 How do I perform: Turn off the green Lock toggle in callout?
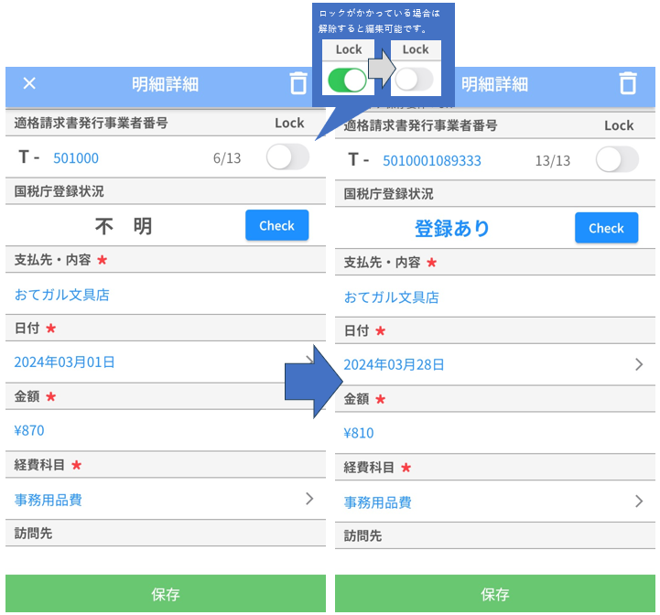347,80
